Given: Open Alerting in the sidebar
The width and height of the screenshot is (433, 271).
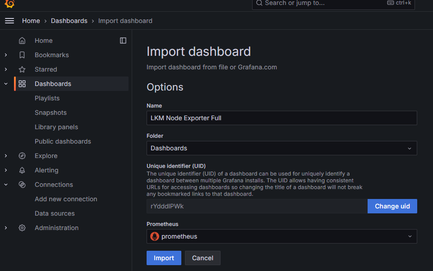Looking at the screenshot, I should tap(46, 170).
